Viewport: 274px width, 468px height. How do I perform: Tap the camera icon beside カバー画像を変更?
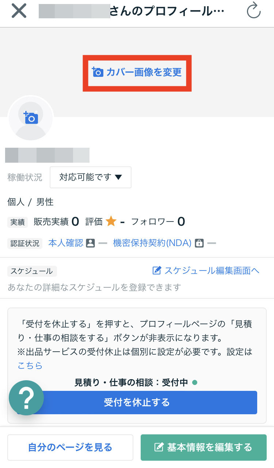pos(98,72)
